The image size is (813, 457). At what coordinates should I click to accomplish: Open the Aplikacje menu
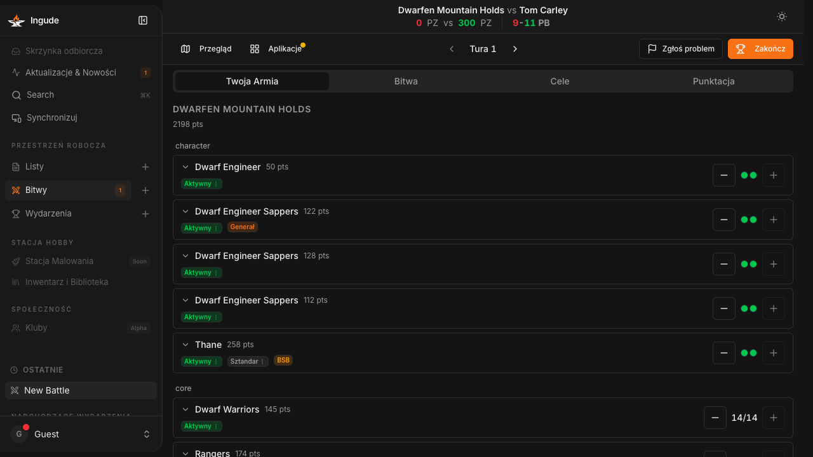coord(276,49)
